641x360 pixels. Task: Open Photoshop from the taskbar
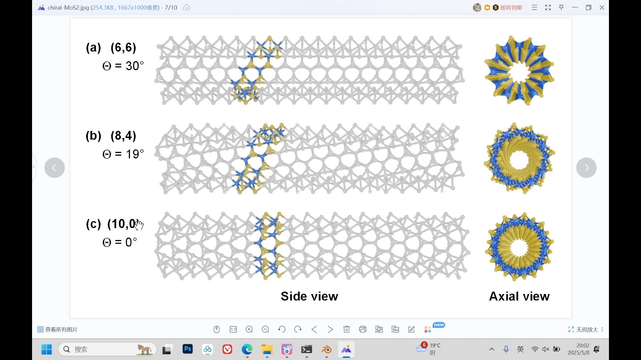coord(188,349)
